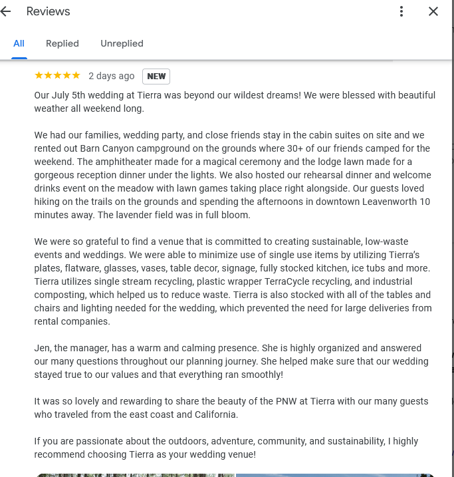Switch to the All reviews tab
This screenshot has width=454, height=477.
coord(19,43)
